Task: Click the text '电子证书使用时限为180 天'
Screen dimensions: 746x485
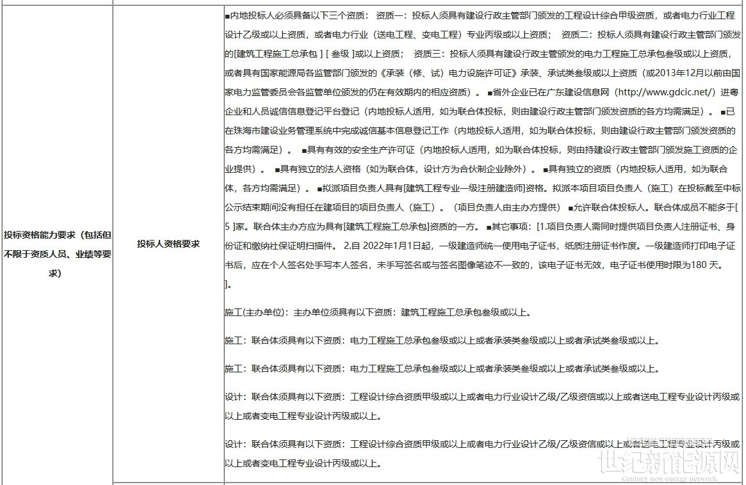Action: click(666, 265)
